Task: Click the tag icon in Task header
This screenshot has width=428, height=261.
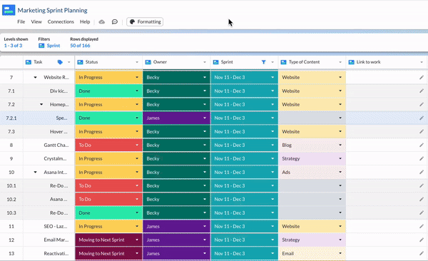Action: [x=60, y=62]
